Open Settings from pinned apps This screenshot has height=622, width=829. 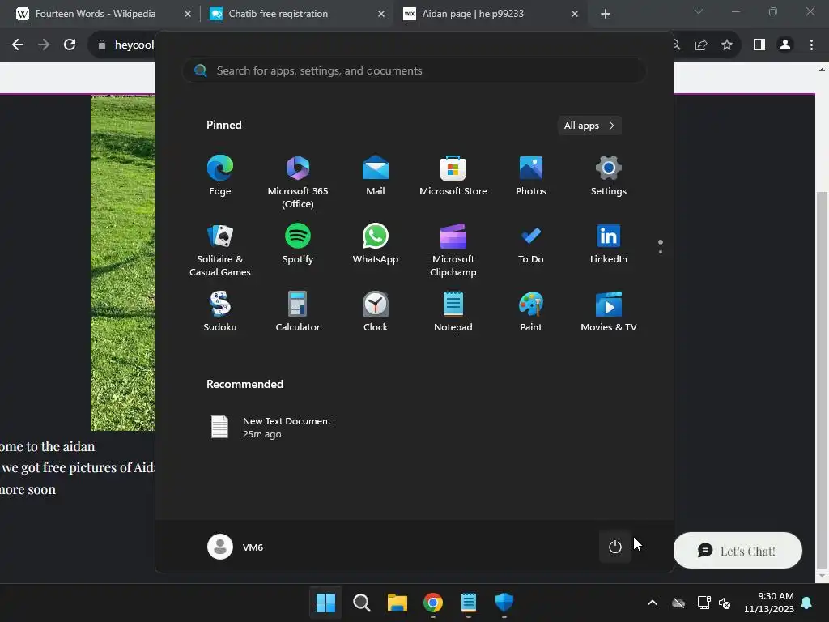(609, 176)
